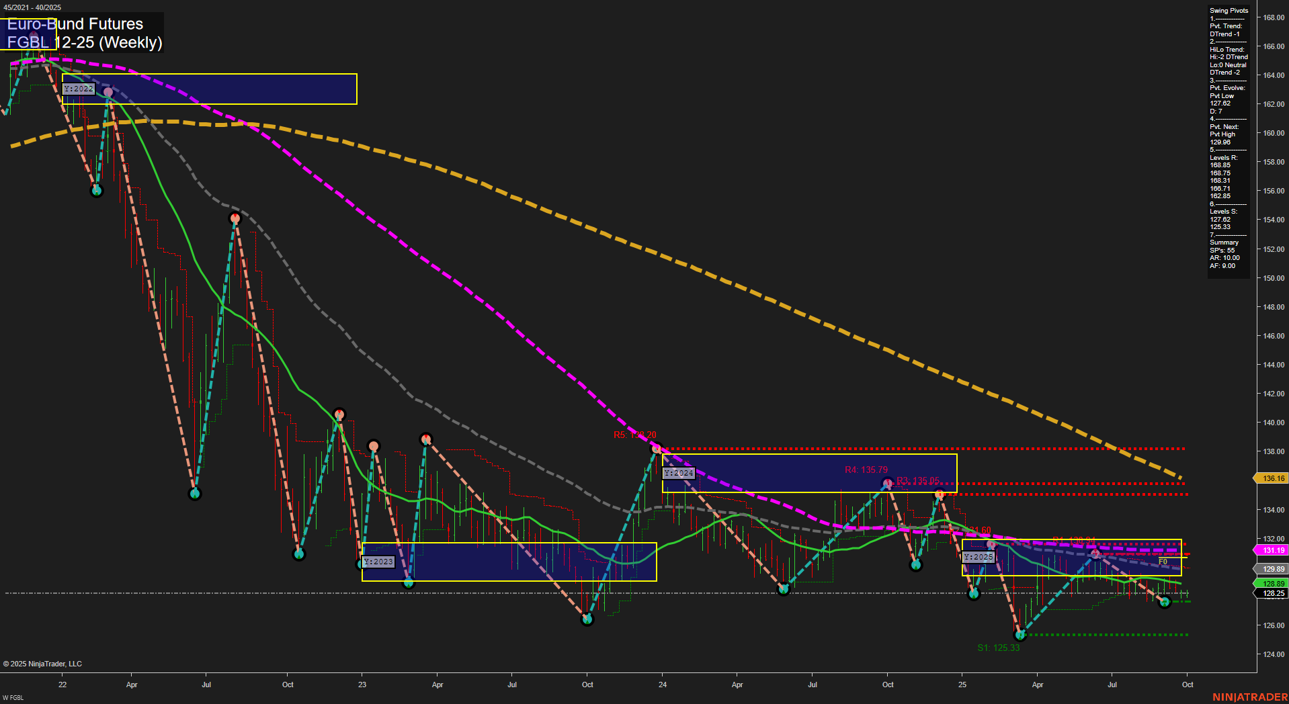The width and height of the screenshot is (1289, 704).
Task: Select the Y:2022 year range label
Action: [79, 88]
